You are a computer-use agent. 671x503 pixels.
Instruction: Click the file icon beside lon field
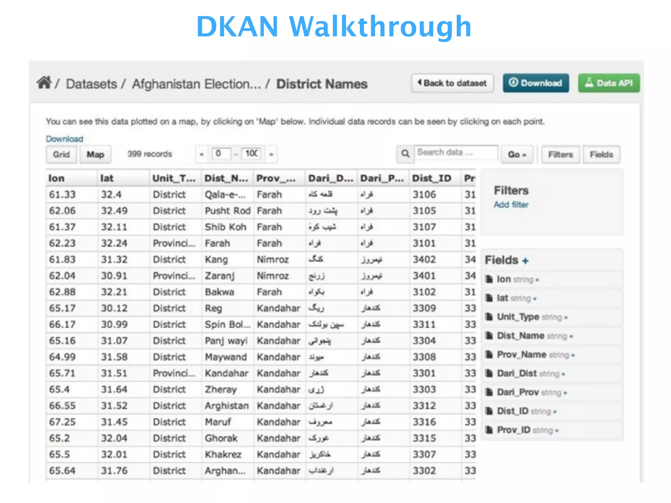pyautogui.click(x=489, y=279)
